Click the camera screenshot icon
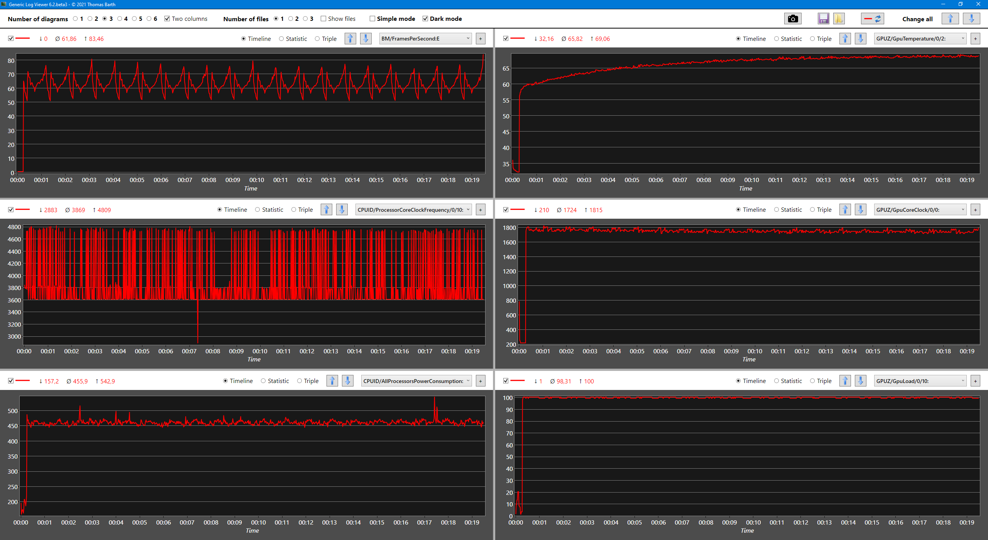 point(793,19)
